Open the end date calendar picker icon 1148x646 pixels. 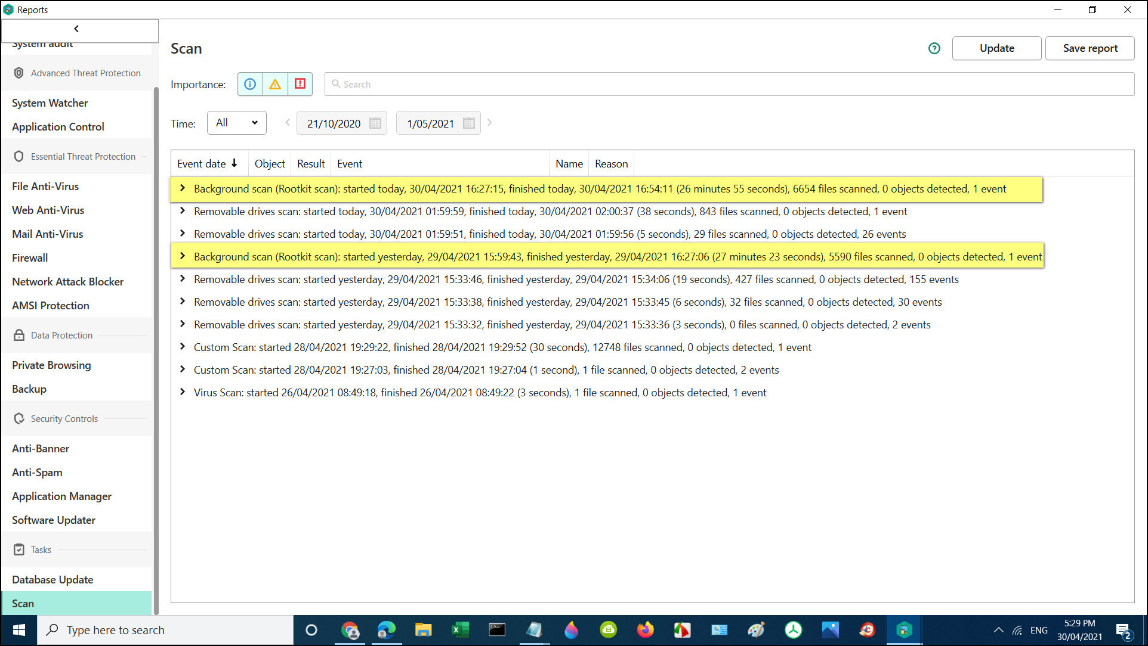point(469,123)
